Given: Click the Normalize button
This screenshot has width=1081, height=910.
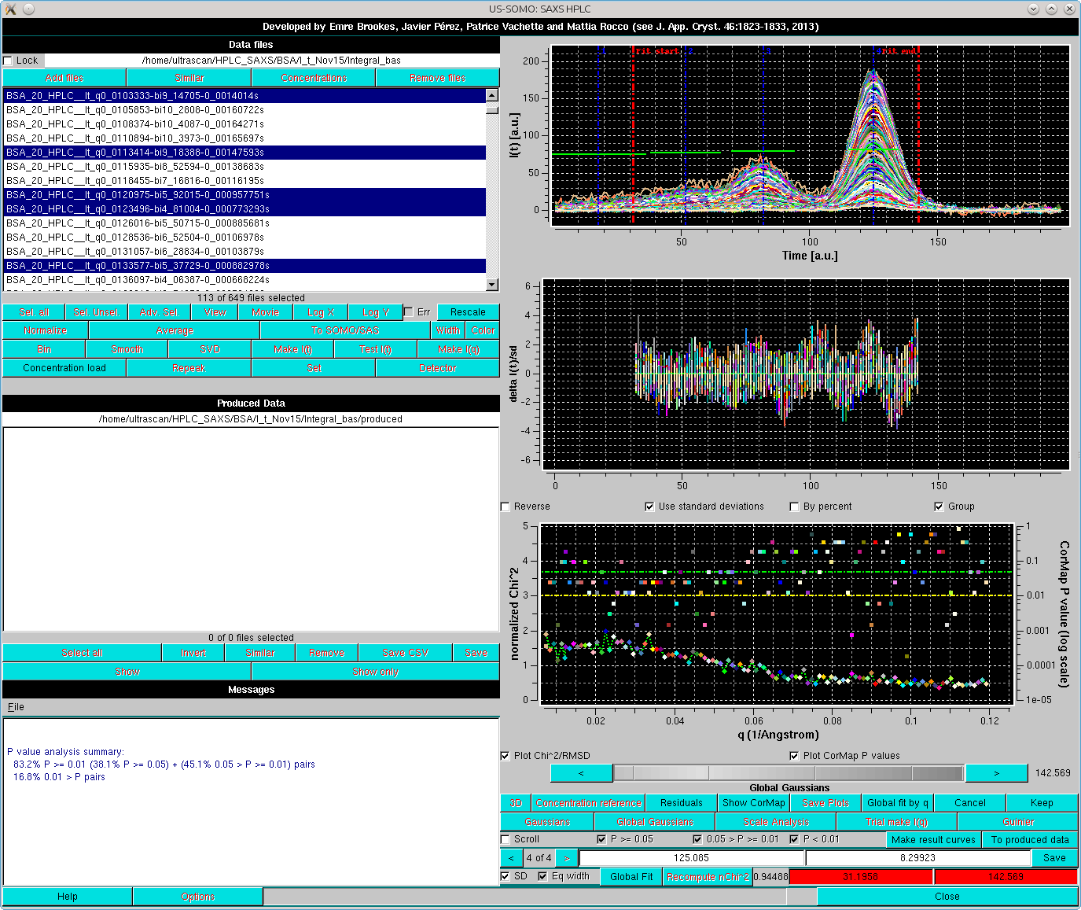Looking at the screenshot, I should pos(46,330).
